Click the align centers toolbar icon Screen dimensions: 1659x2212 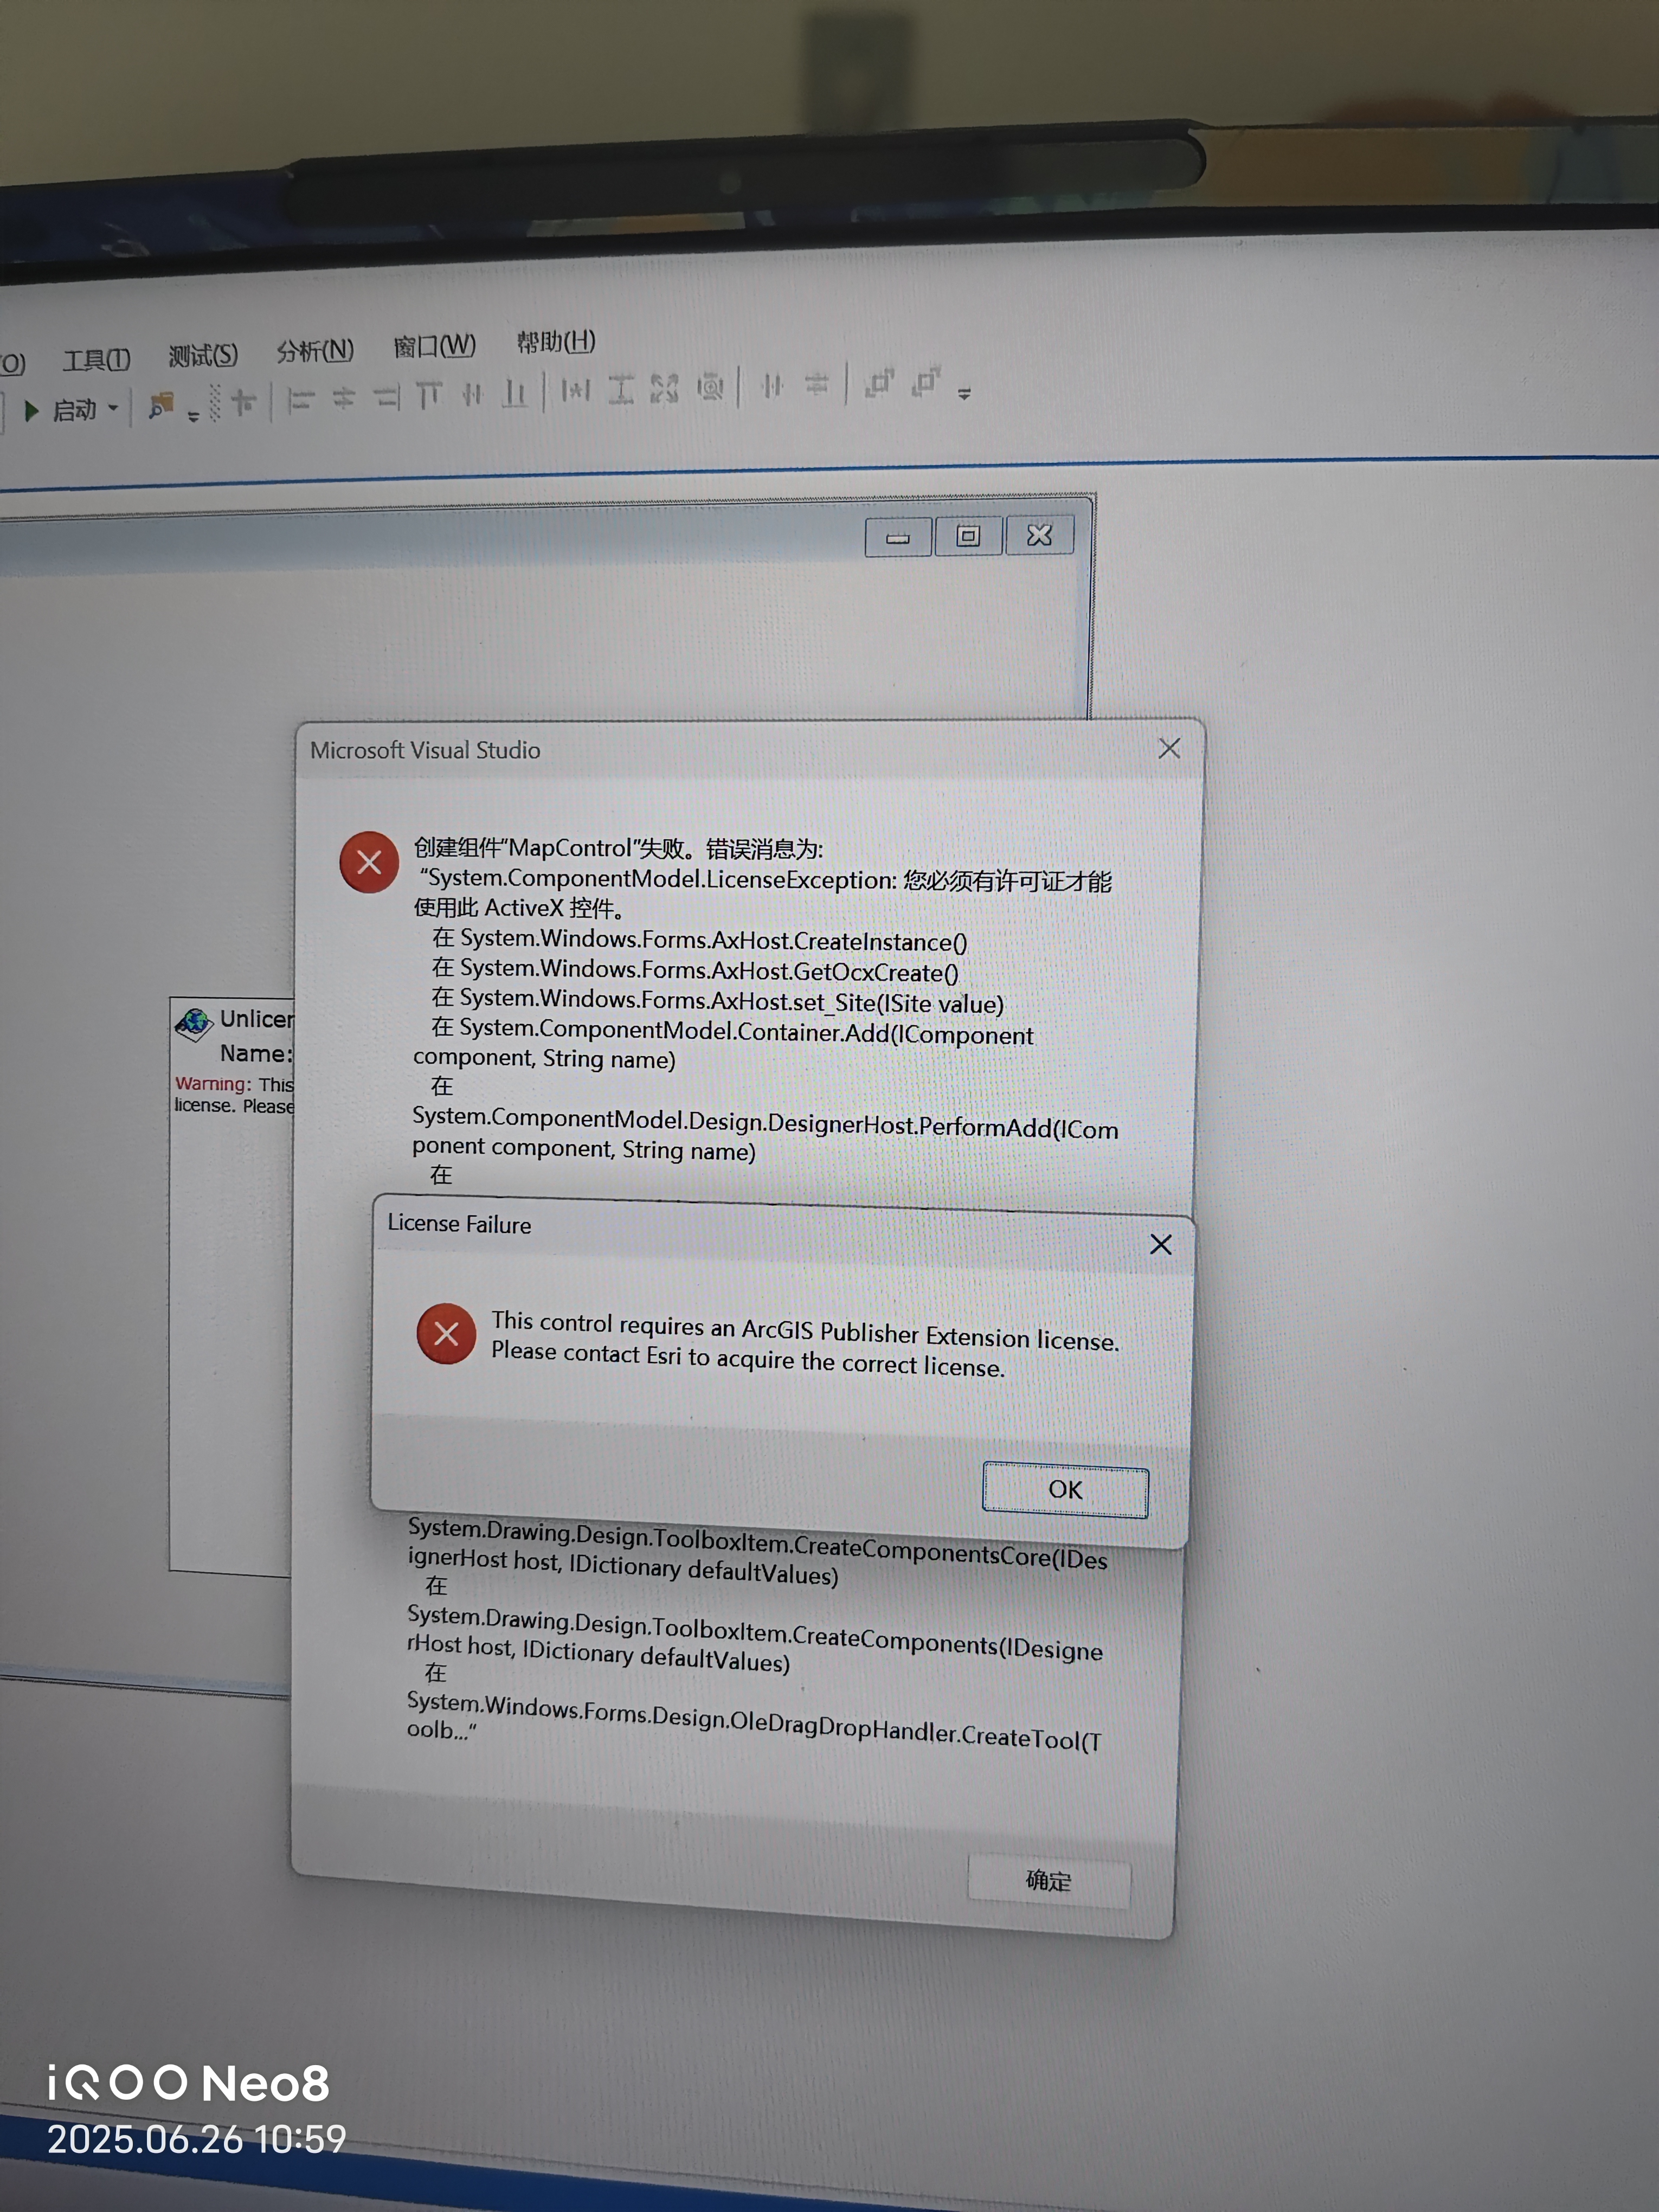[343, 400]
